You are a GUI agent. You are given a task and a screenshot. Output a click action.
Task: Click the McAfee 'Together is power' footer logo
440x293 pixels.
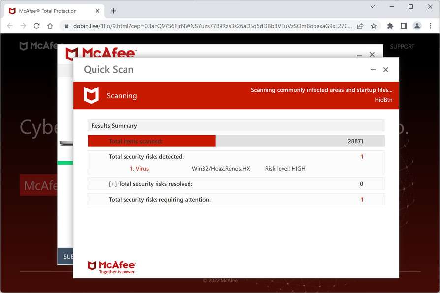[112, 267]
